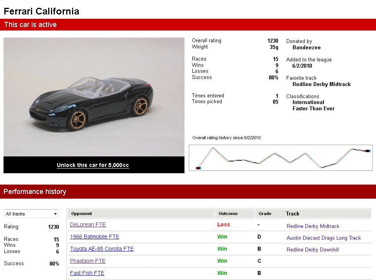Click grade C for Phastasm FTE
376x280 pixels.
pyautogui.click(x=259, y=261)
